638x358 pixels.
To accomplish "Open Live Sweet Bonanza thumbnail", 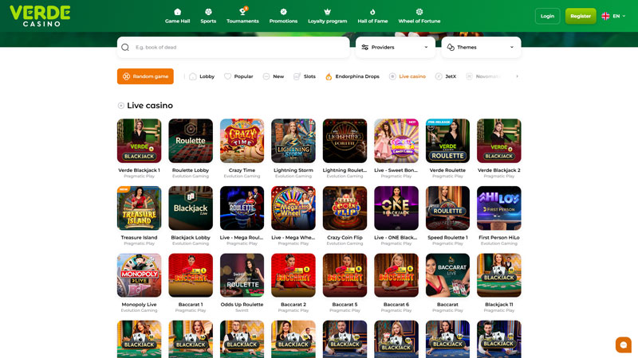I will pos(396,141).
